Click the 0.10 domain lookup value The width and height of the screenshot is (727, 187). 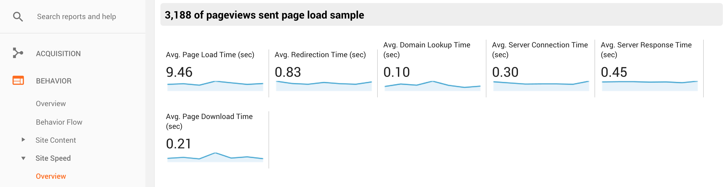click(397, 72)
